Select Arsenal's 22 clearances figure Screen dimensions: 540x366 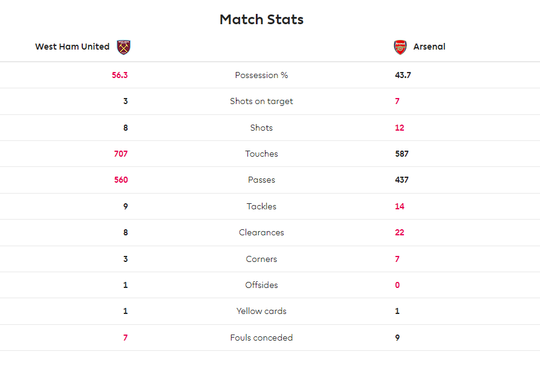point(400,232)
